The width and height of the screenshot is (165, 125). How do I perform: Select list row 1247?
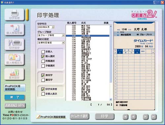[x=87, y=49]
